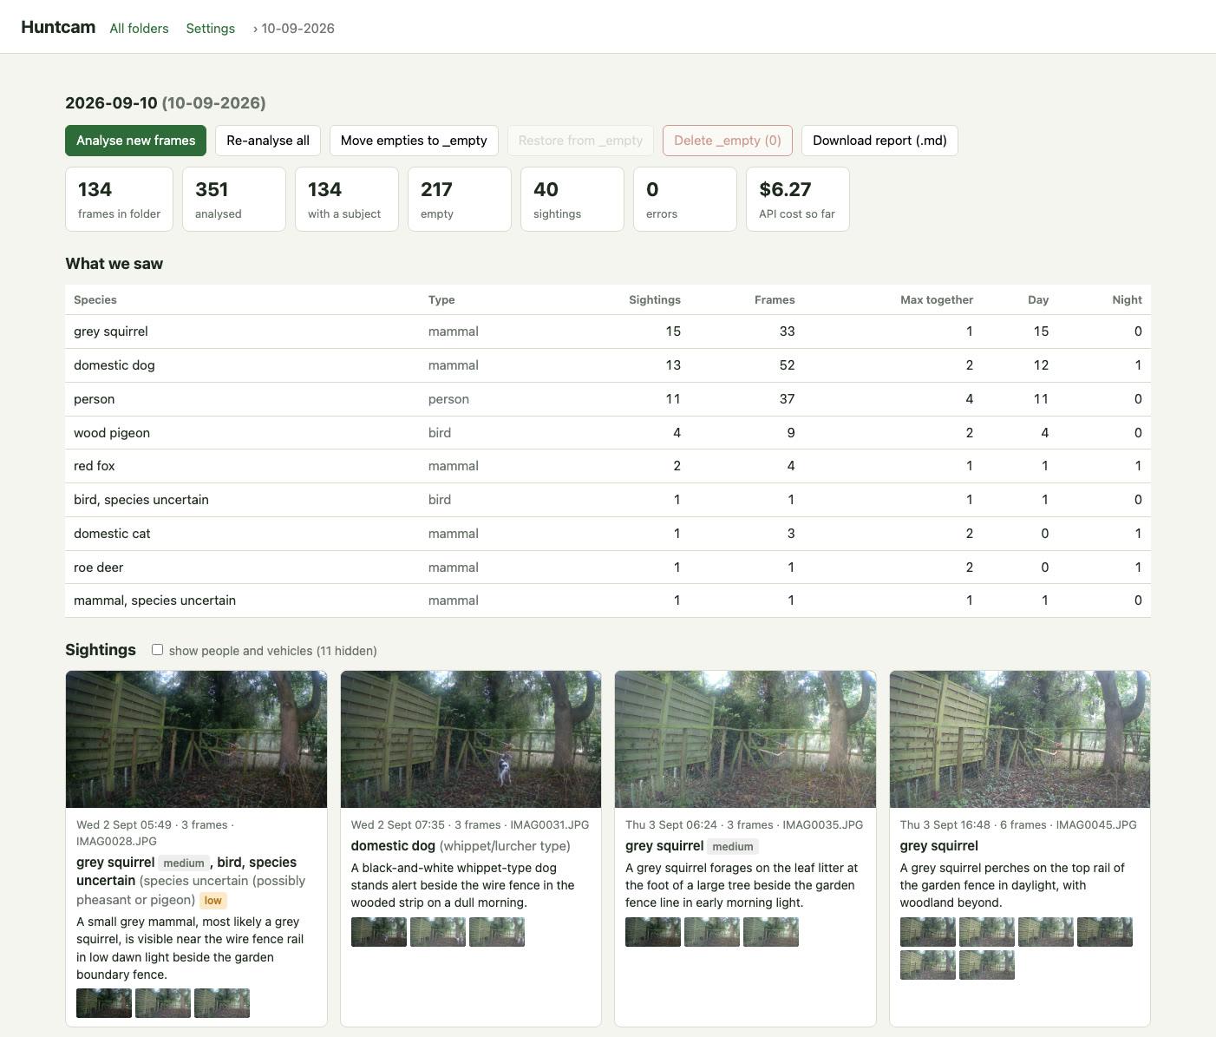Click medium badge on IMAG0035.JPG card
1216x1037 pixels.
[x=733, y=847]
